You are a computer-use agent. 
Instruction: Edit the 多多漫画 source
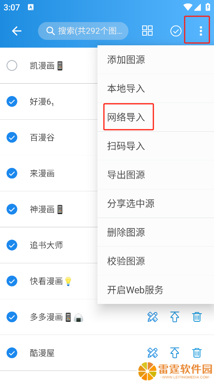[153, 317]
